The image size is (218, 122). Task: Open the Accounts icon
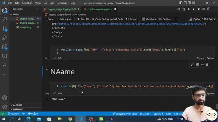(x=4, y=98)
